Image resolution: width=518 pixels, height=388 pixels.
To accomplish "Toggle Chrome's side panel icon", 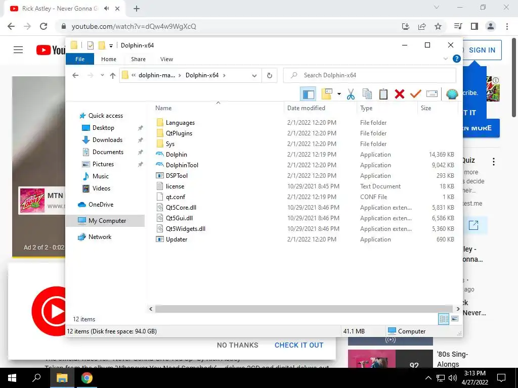I will coord(474,26).
